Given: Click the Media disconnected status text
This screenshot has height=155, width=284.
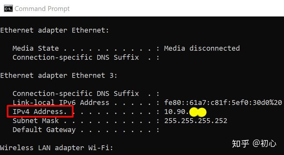Looking at the screenshot, I should coord(202,48).
